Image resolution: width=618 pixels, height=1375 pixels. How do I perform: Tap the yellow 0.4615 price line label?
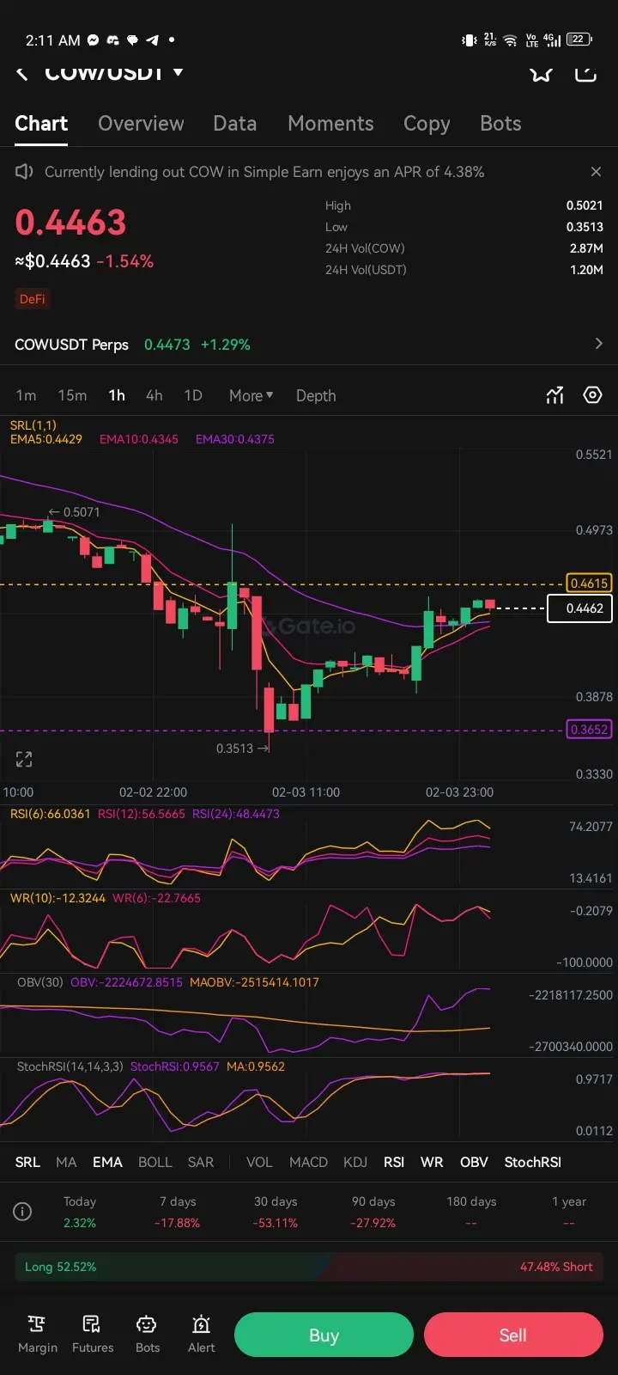[589, 584]
